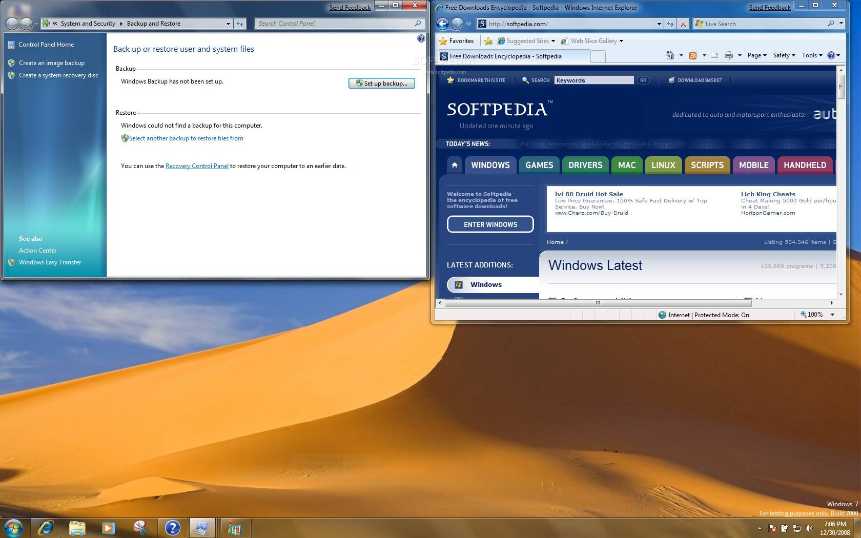Click the Read Mail icon in IE command bar
The height and width of the screenshot is (538, 861).
714,55
